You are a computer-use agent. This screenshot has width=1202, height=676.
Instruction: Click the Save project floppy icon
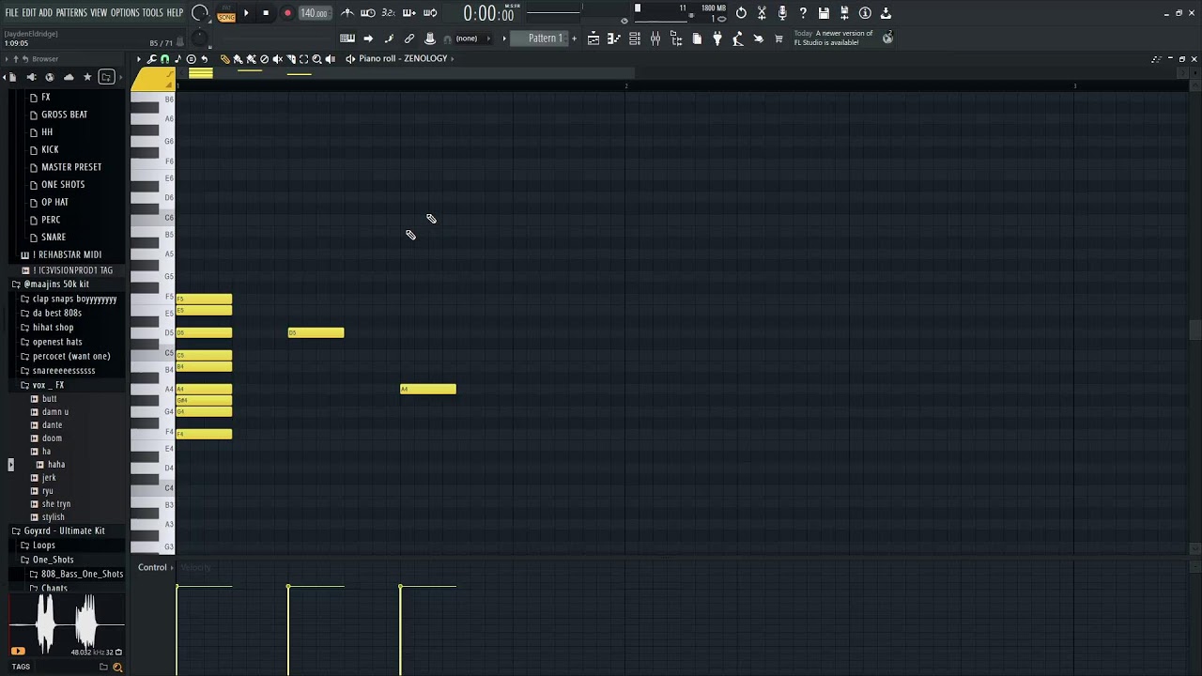click(824, 13)
